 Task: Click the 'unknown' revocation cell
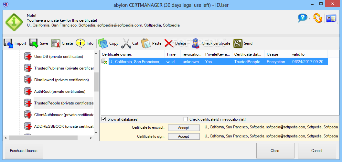click(x=191, y=62)
